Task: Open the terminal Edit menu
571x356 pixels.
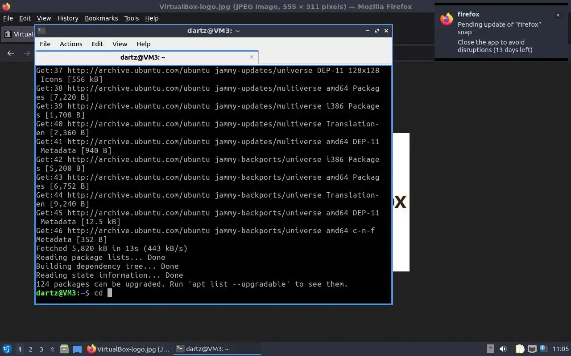Action: [x=97, y=44]
